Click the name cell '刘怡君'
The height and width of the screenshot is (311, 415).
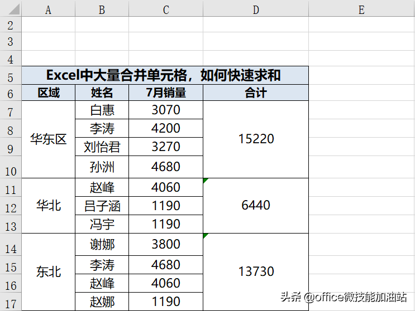coord(102,147)
